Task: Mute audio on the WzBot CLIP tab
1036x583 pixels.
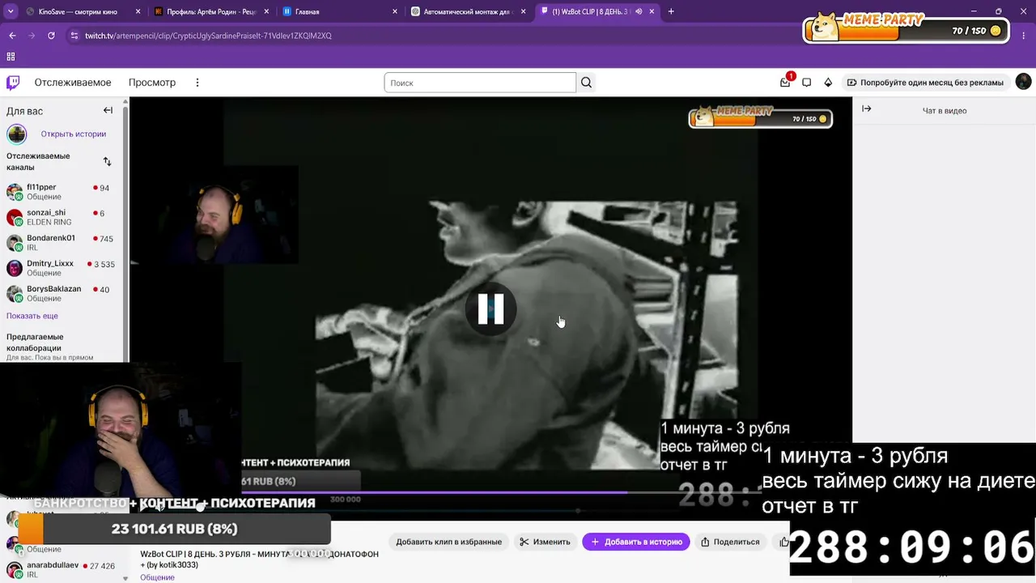Action: tap(639, 11)
